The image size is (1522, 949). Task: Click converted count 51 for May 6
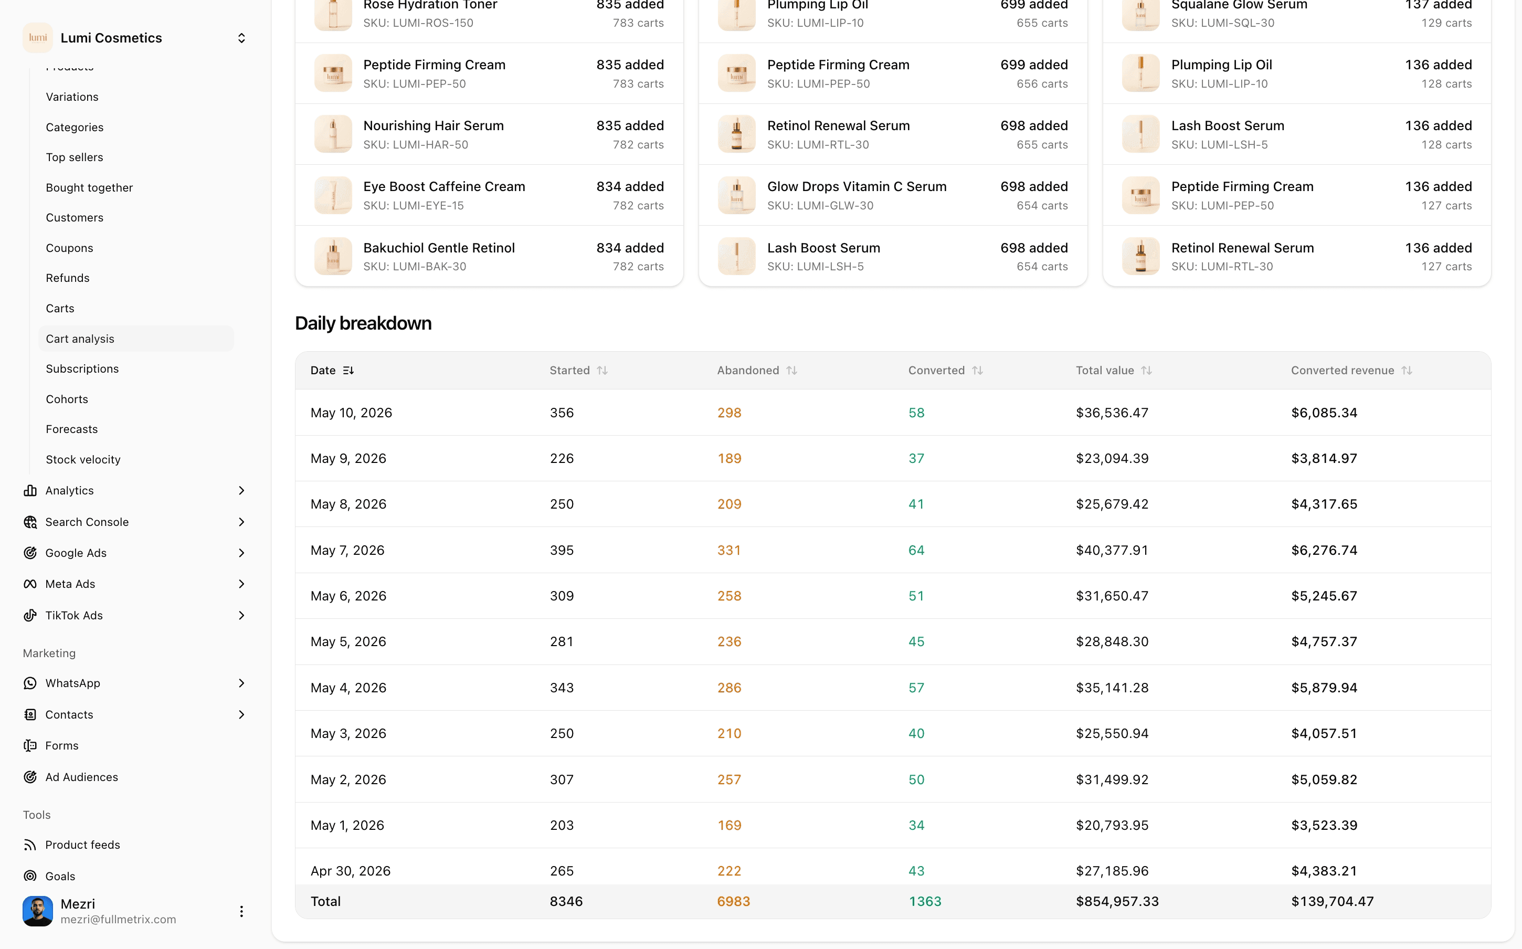916,596
